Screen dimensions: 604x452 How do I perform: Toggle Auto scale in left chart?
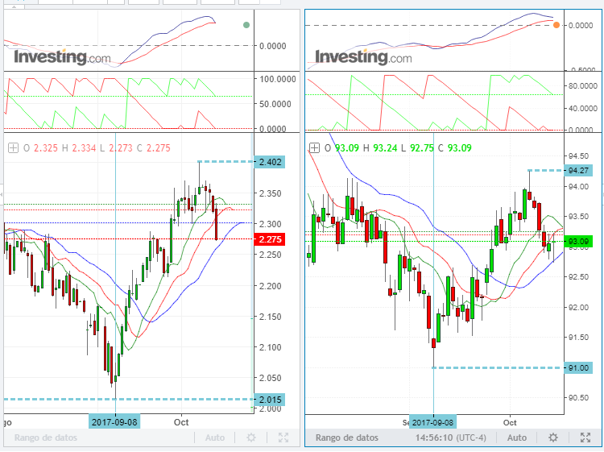(x=215, y=437)
